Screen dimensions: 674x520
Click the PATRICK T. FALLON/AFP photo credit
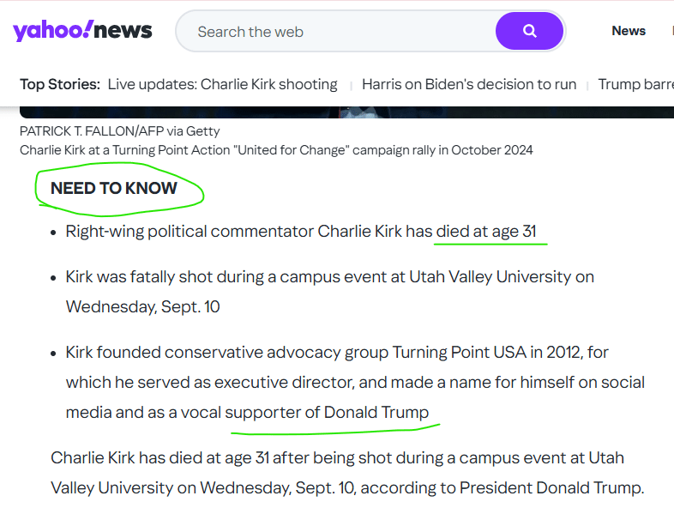[x=120, y=131]
